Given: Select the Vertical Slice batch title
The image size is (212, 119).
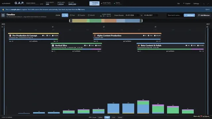Looking at the screenshot, I should 61,46.
